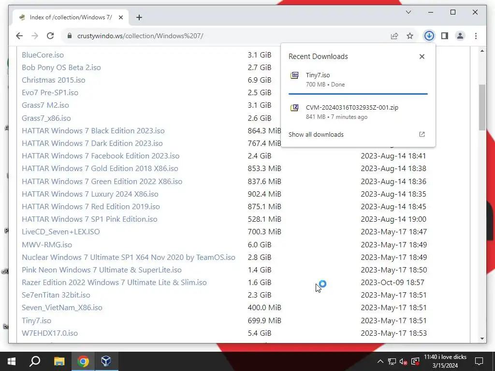Open the Se7enTitan 32bit.iso link

point(56,295)
